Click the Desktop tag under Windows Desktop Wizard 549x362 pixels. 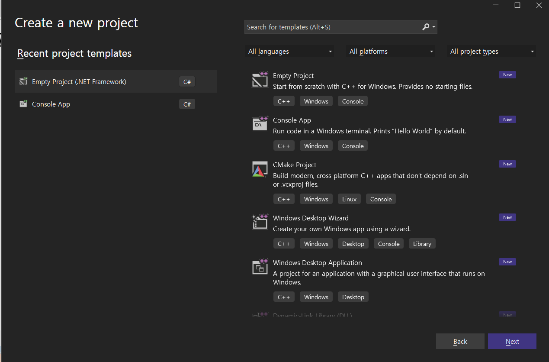click(x=353, y=244)
